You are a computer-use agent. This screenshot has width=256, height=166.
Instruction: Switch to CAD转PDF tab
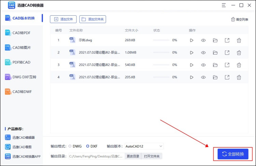22,33
